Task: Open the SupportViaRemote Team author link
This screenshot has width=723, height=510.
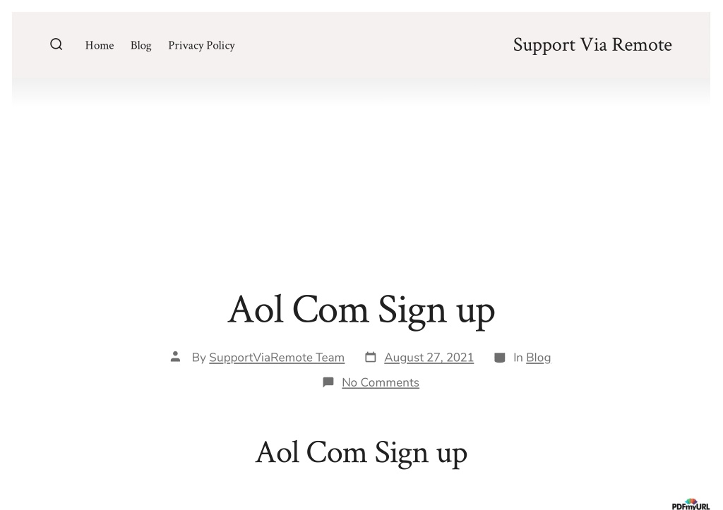Action: pyautogui.click(x=277, y=358)
